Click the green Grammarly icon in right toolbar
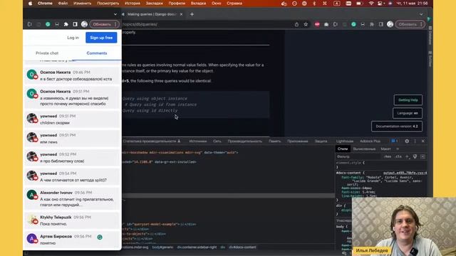This screenshot has width=456, height=256. 353,24
